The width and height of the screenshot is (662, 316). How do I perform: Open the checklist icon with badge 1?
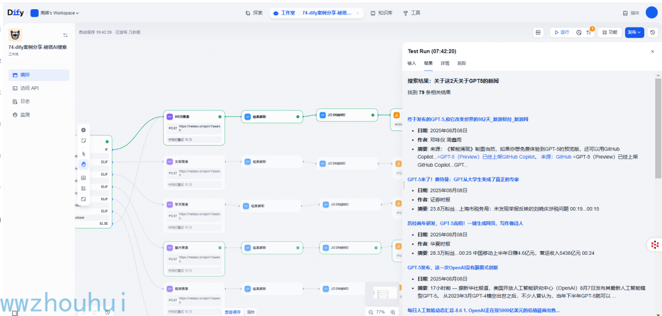tap(589, 32)
